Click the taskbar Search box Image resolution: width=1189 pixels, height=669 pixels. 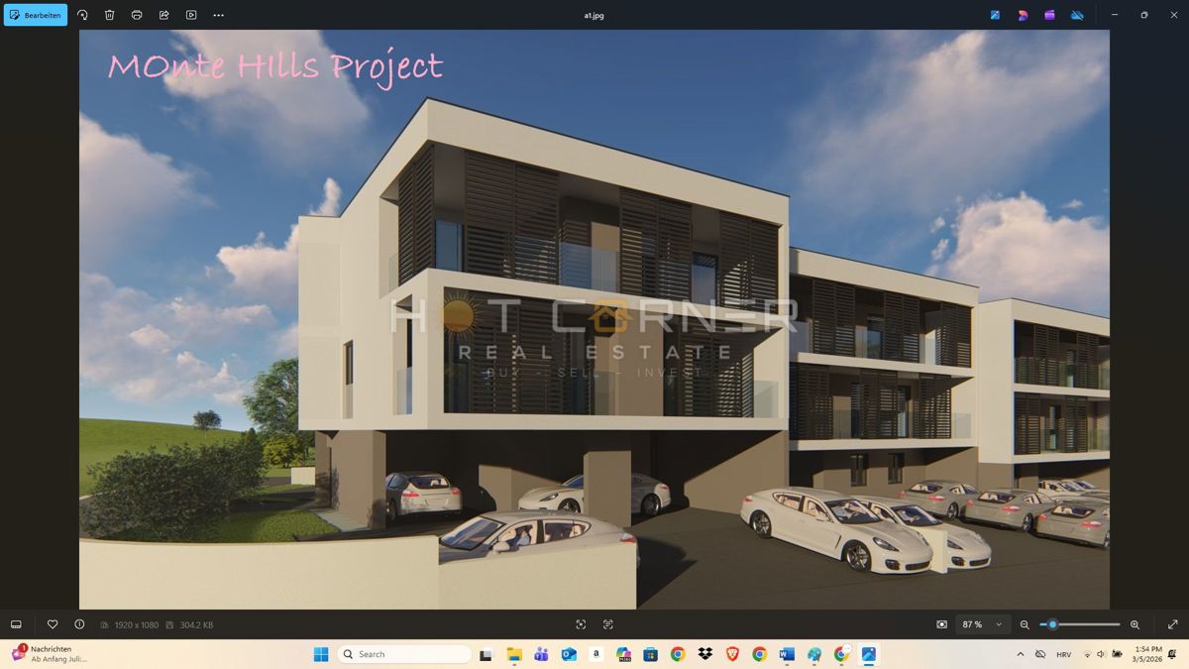coord(404,654)
